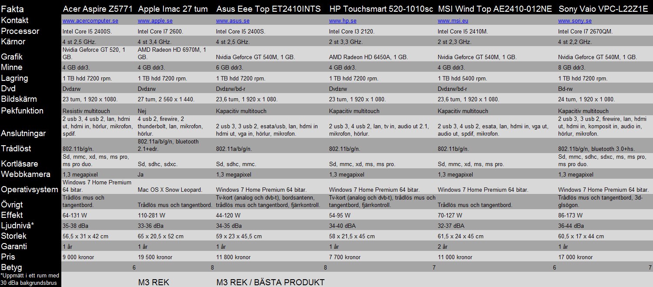Select the Betyg row label

point(11,267)
